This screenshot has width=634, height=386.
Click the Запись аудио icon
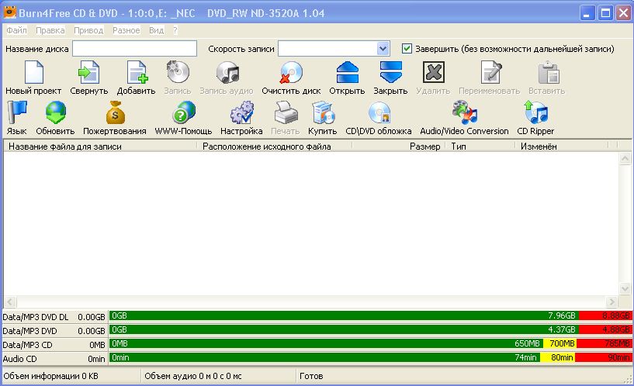(x=227, y=72)
